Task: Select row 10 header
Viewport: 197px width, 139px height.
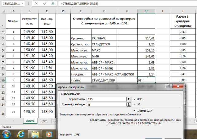Action: click(3, 80)
